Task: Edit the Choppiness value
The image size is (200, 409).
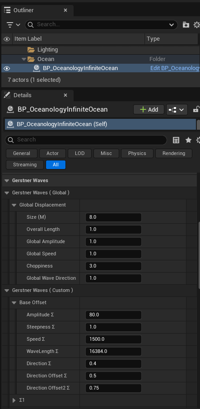Action: (113, 266)
